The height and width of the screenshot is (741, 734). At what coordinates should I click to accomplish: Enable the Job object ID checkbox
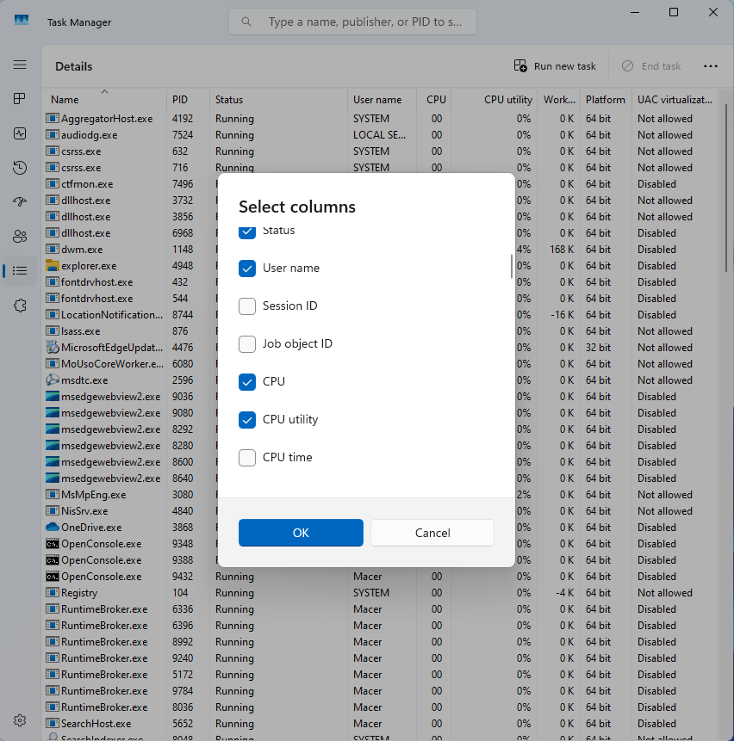click(247, 344)
